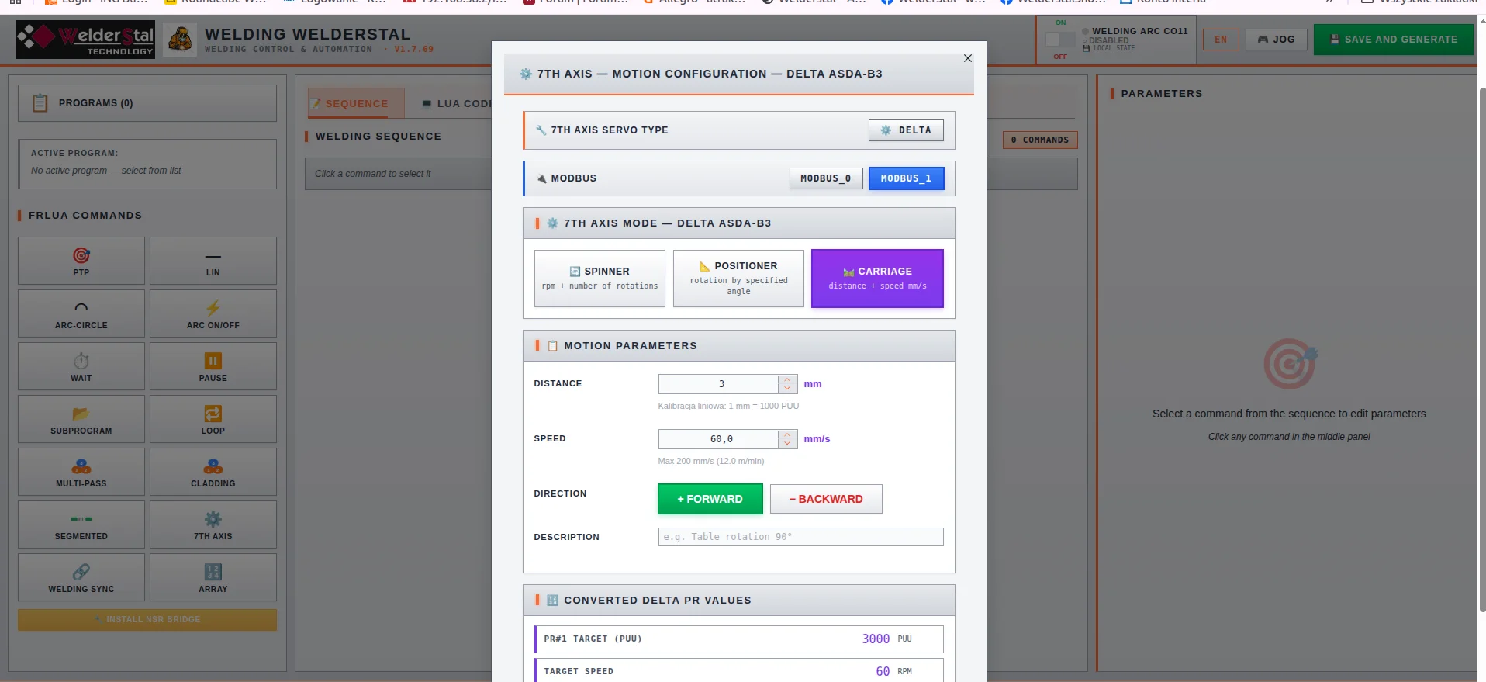The height and width of the screenshot is (682, 1486).
Task: Click the FRLUA COMMANDS heading
Action: click(x=85, y=216)
